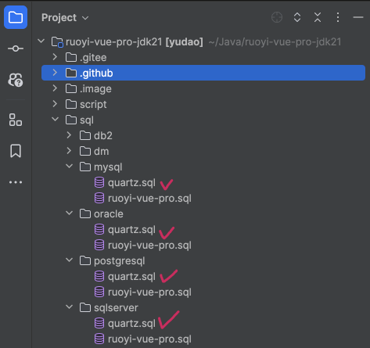The height and width of the screenshot is (348, 370).
Task: Click the Select Opened File crosshair icon
Action: [277, 17]
